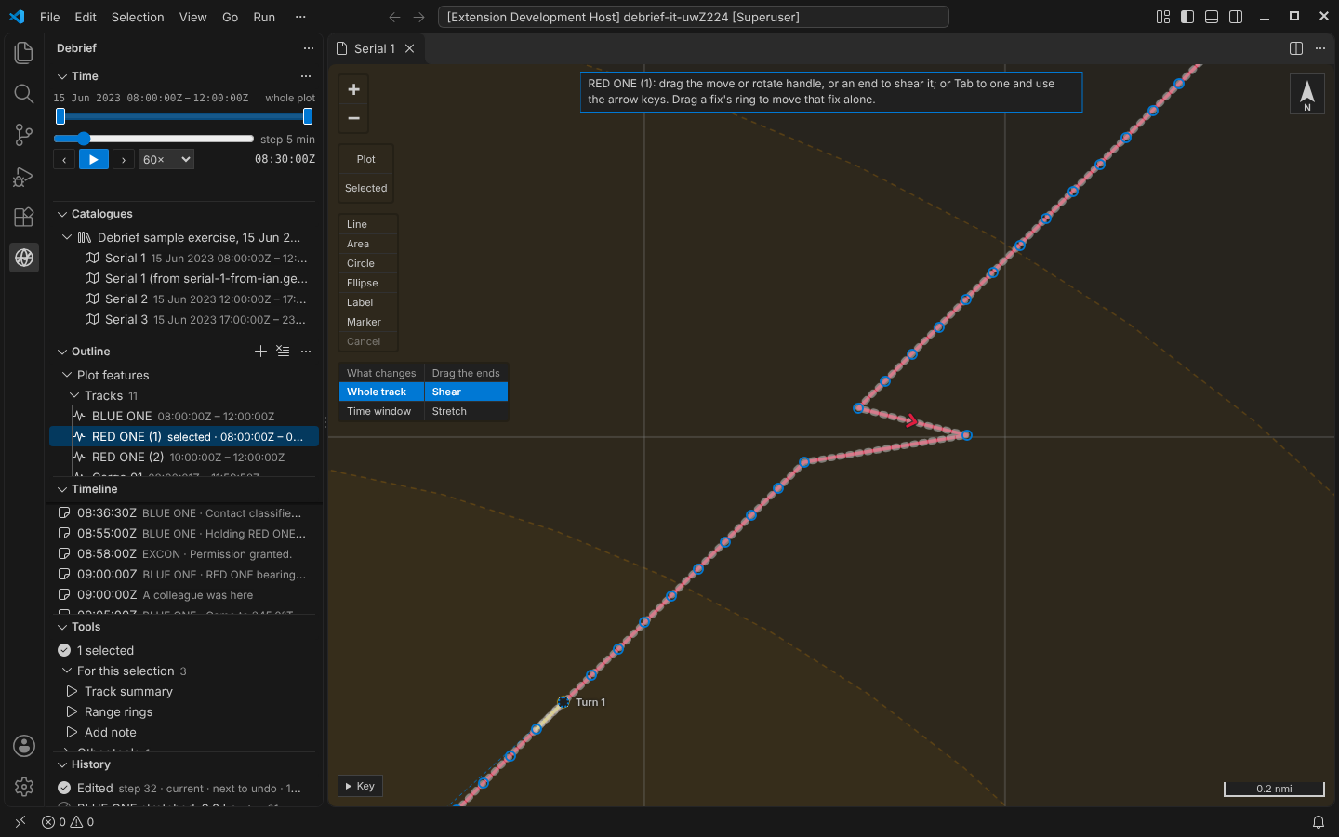
Task: Open the Source Control view
Action: tap(24, 135)
